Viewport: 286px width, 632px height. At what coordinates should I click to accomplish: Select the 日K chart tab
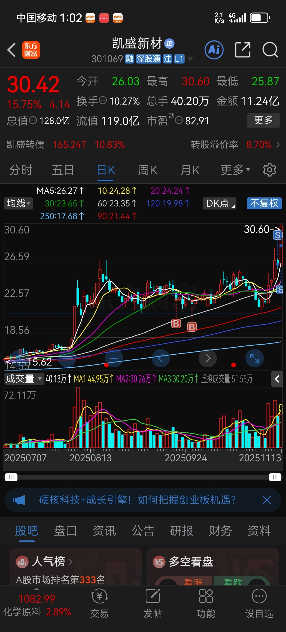point(106,170)
